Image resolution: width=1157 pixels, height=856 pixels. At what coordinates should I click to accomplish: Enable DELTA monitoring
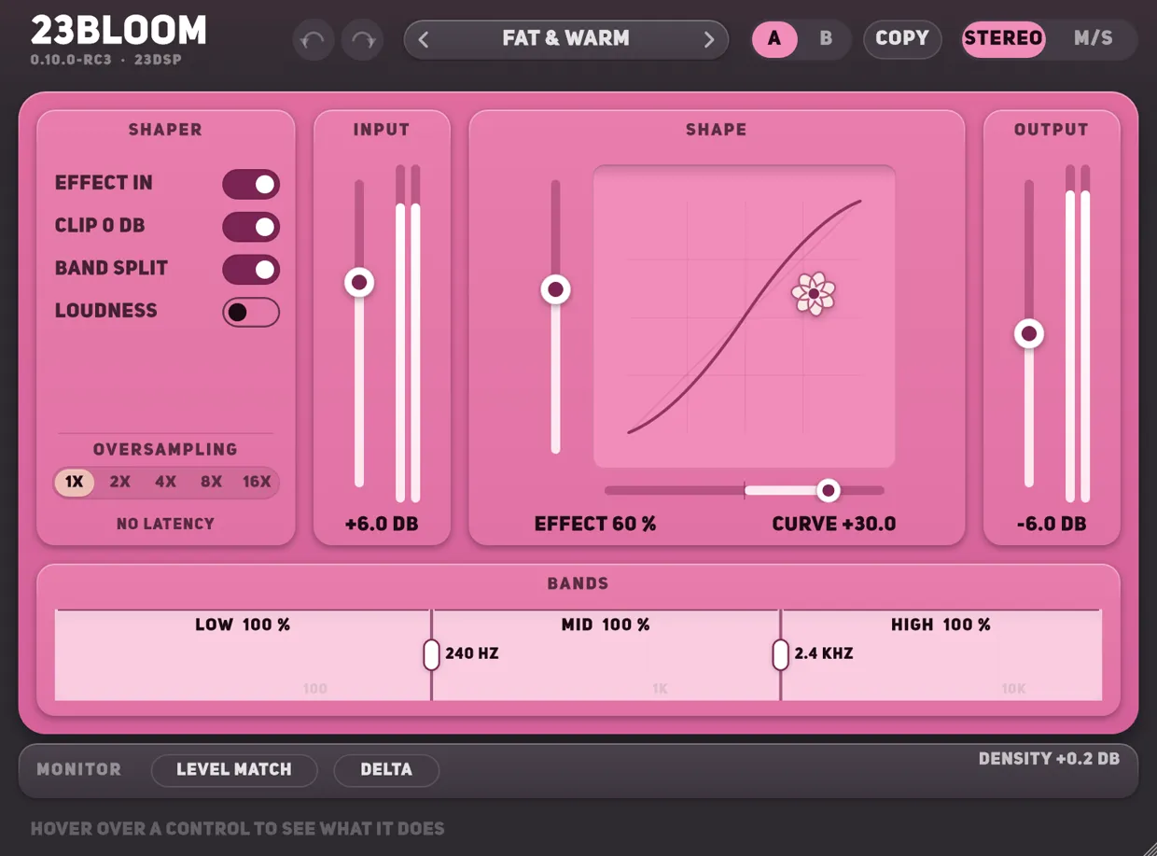click(x=386, y=770)
